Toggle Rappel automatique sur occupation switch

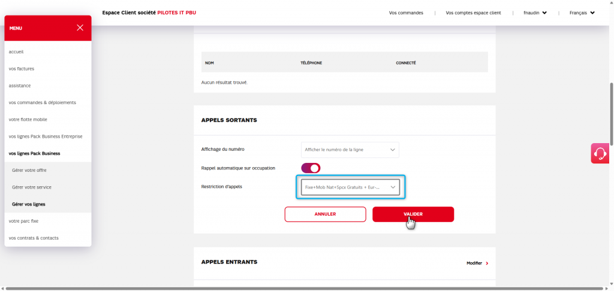(x=311, y=168)
